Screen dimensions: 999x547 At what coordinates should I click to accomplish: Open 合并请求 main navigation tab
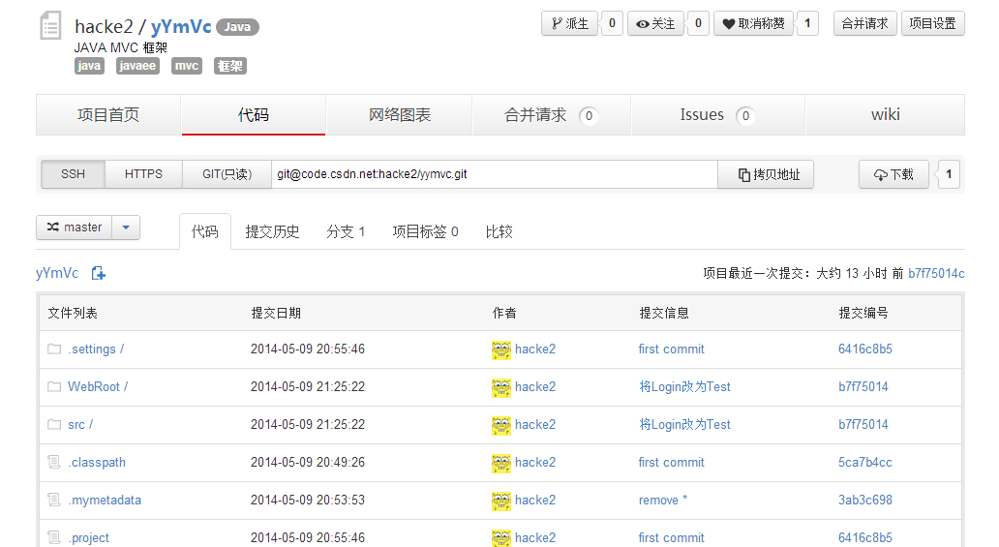[x=551, y=115]
